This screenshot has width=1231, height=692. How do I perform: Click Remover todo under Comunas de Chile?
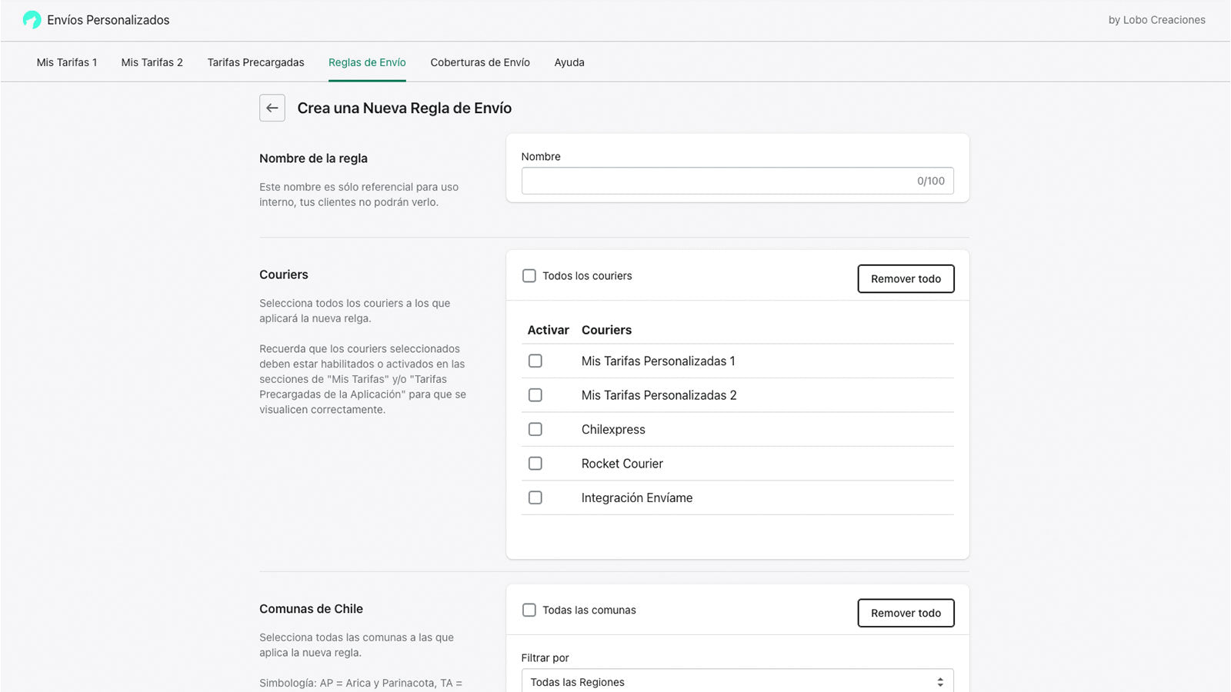click(x=906, y=613)
